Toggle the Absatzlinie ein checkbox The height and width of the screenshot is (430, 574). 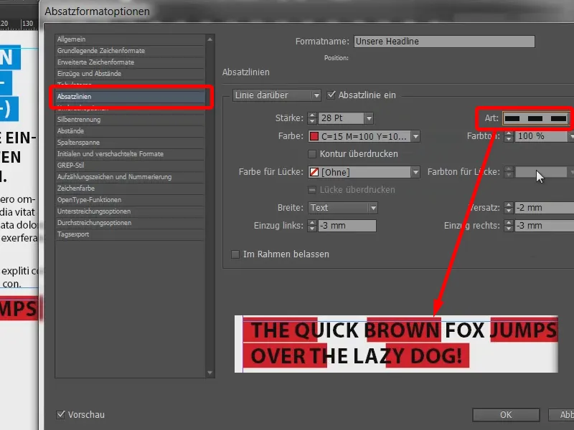tap(331, 95)
